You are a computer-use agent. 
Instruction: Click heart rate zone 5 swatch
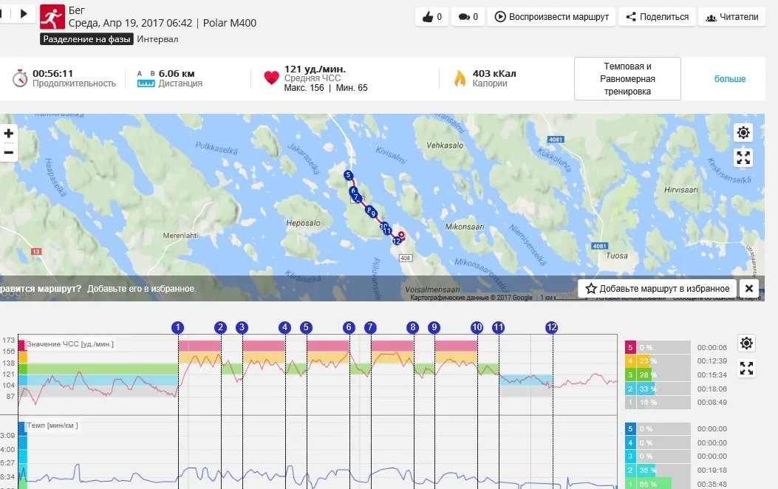point(630,348)
